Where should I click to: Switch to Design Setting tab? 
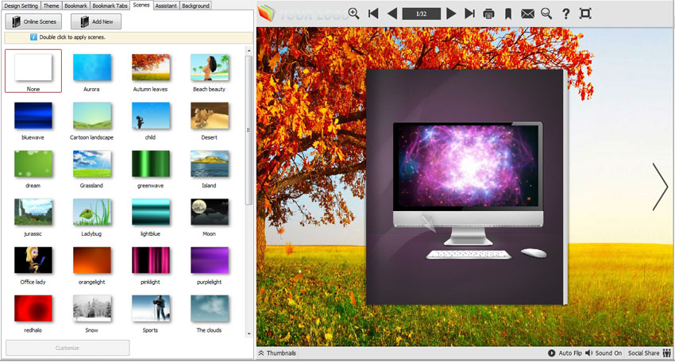[21, 6]
